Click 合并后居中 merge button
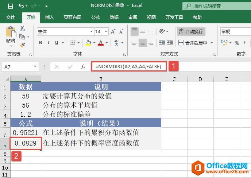251x178 pixels. tap(193, 43)
